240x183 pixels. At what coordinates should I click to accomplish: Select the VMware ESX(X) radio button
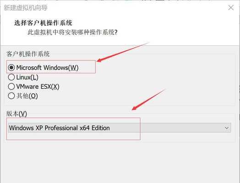11,86
